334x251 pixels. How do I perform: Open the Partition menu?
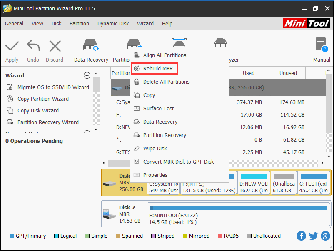click(79, 23)
